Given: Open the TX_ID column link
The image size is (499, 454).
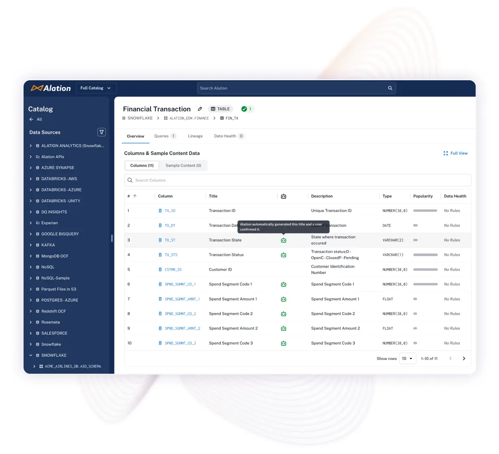Looking at the screenshot, I should tap(170, 211).
